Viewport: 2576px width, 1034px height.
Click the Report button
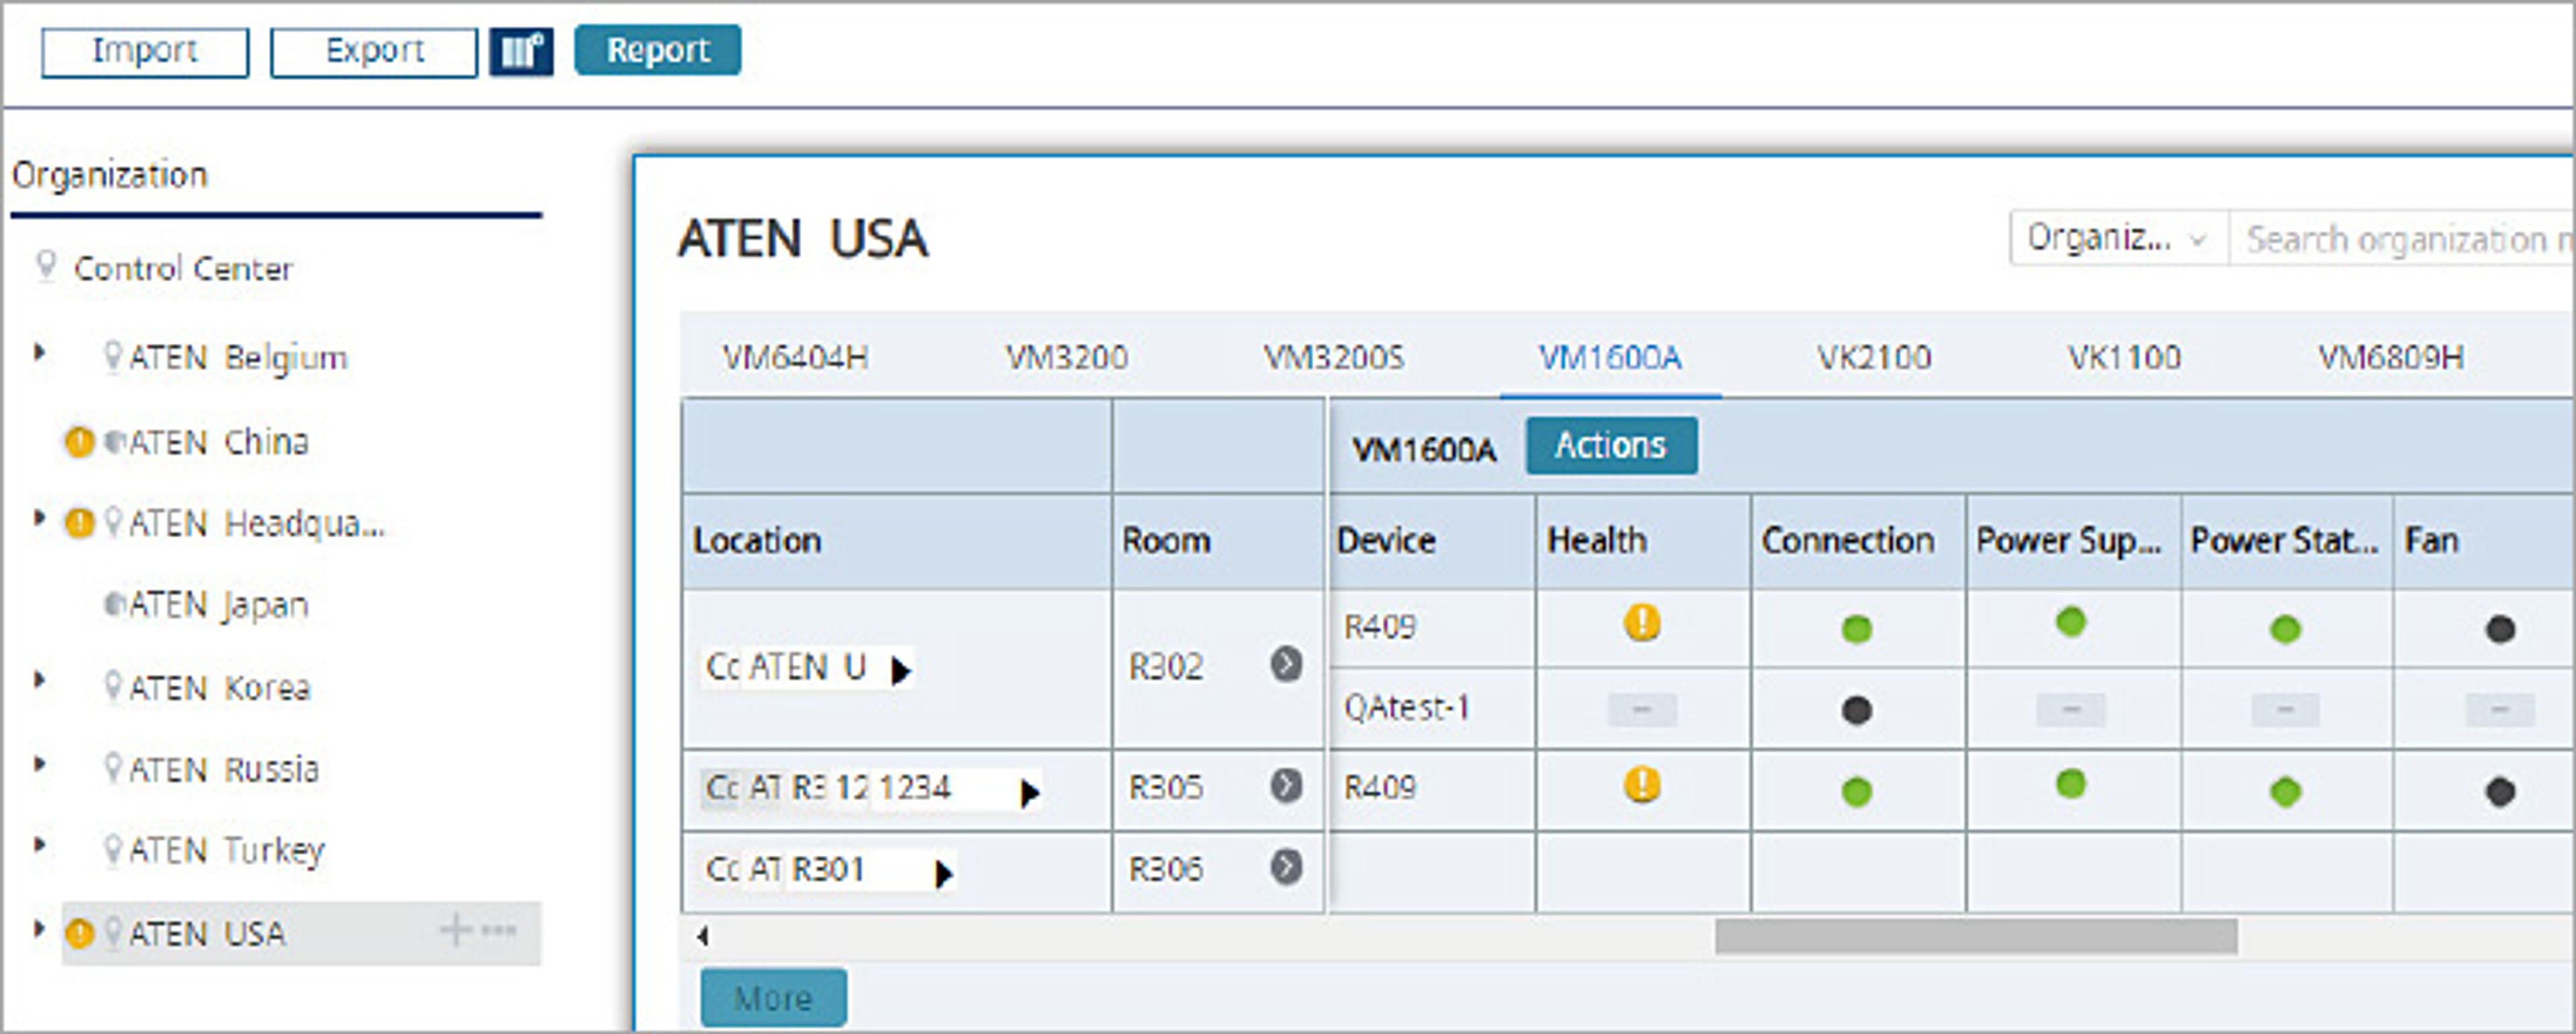658,51
